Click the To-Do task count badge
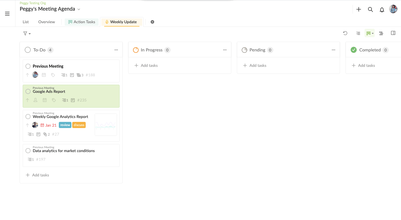Viewport: 401px width, 220px height. [x=50, y=50]
